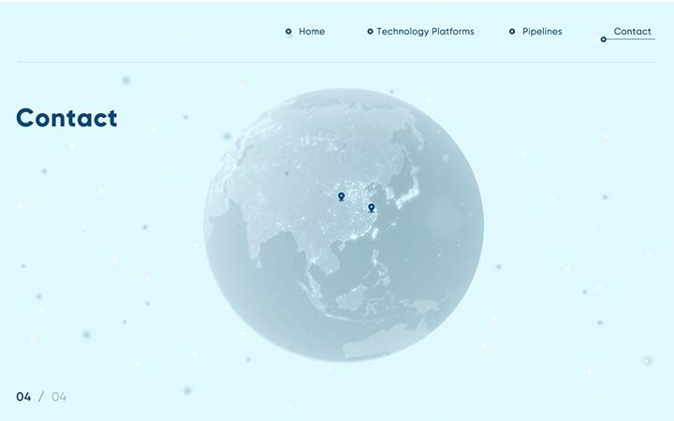This screenshot has width=674, height=421.
Task: Open the Technology Platforms navigation link
Action: pyautogui.click(x=425, y=32)
